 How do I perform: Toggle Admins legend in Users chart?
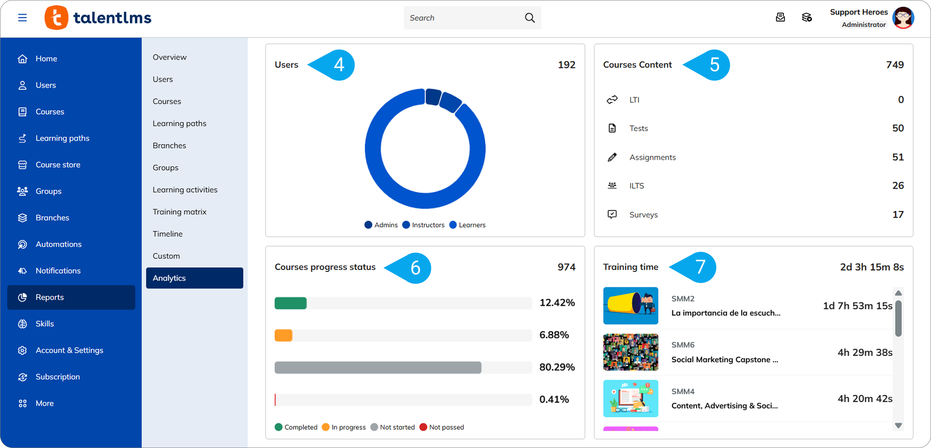tap(381, 225)
